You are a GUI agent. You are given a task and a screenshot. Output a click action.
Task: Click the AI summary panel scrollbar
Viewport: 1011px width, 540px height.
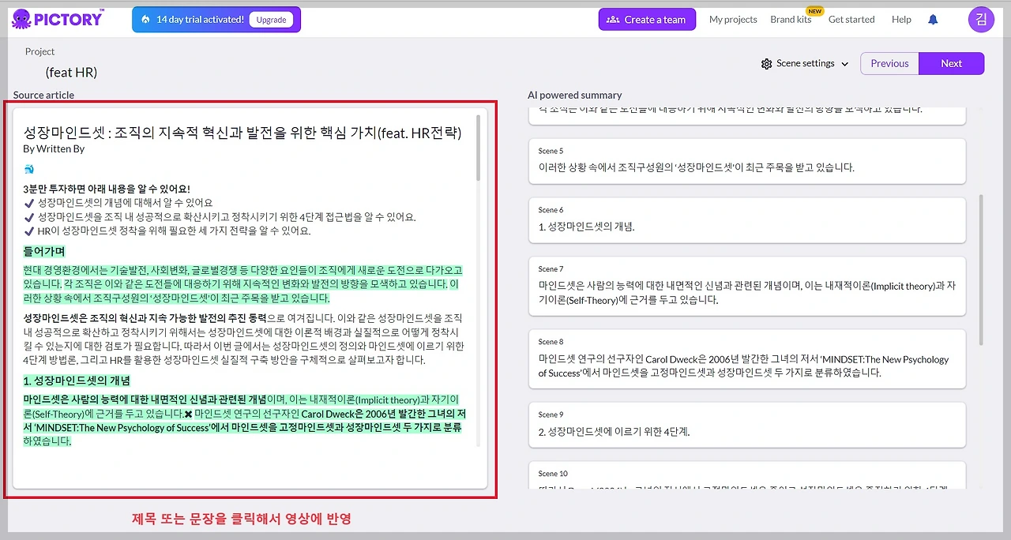pos(982,269)
